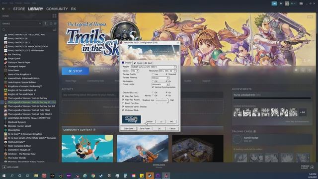Open Edge browser from the taskbar
The image size is (318, 179).
click(x=85, y=176)
